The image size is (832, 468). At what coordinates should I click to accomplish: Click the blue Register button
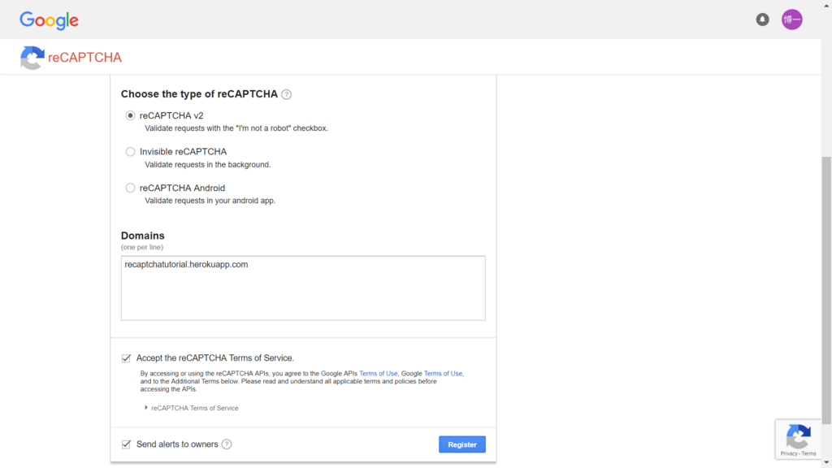(462, 444)
